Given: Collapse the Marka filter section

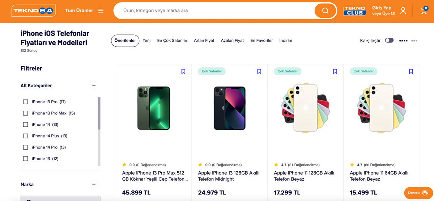Looking at the screenshot, I should pos(94,184).
